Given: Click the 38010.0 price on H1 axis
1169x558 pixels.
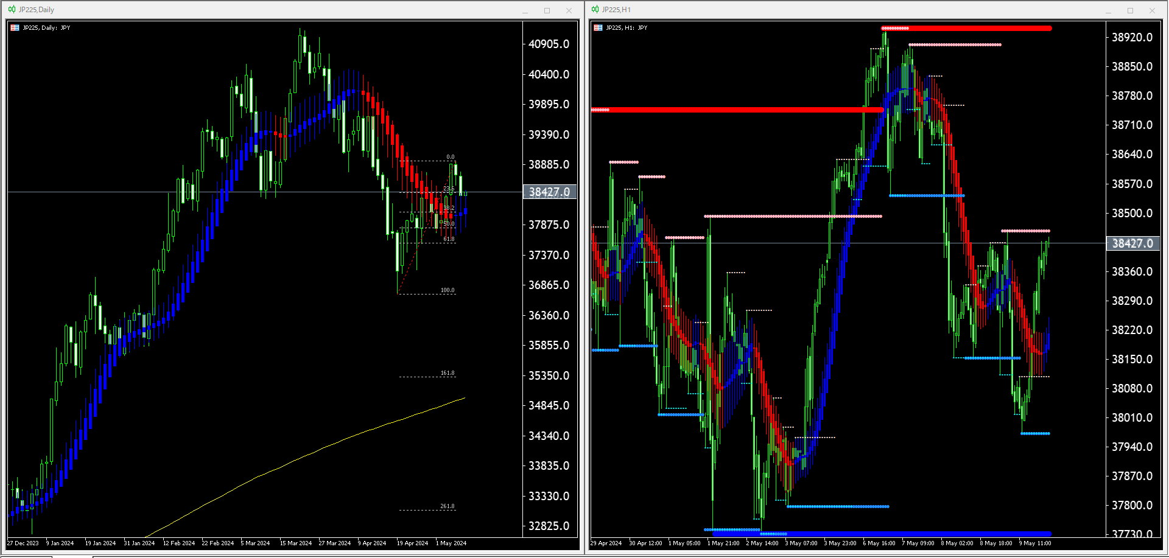Looking at the screenshot, I should (x=1132, y=418).
